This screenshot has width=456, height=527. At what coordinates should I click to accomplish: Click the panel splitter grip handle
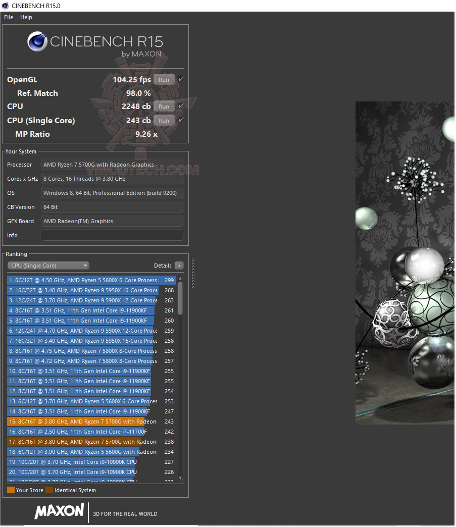(x=193, y=273)
